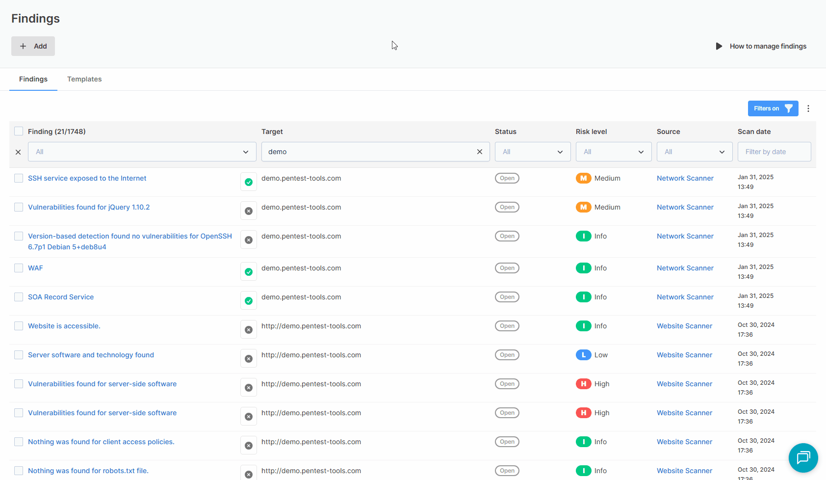Click the unverified icon for jQuery 1.10.2 finding
The width and height of the screenshot is (826, 480).
click(x=249, y=211)
